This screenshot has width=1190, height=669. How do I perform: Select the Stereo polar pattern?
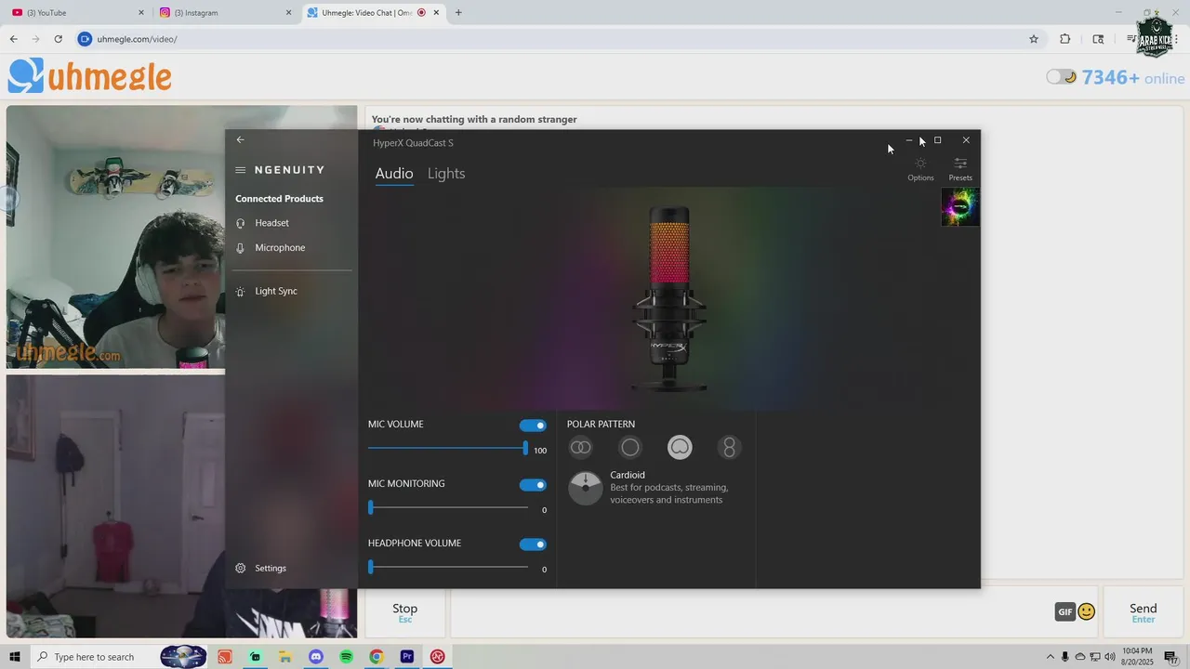(580, 448)
